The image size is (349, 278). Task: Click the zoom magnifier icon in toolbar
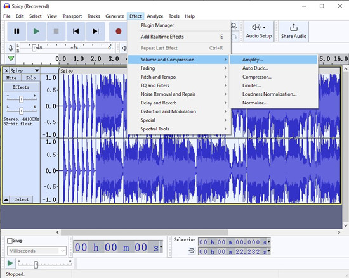(234, 27)
